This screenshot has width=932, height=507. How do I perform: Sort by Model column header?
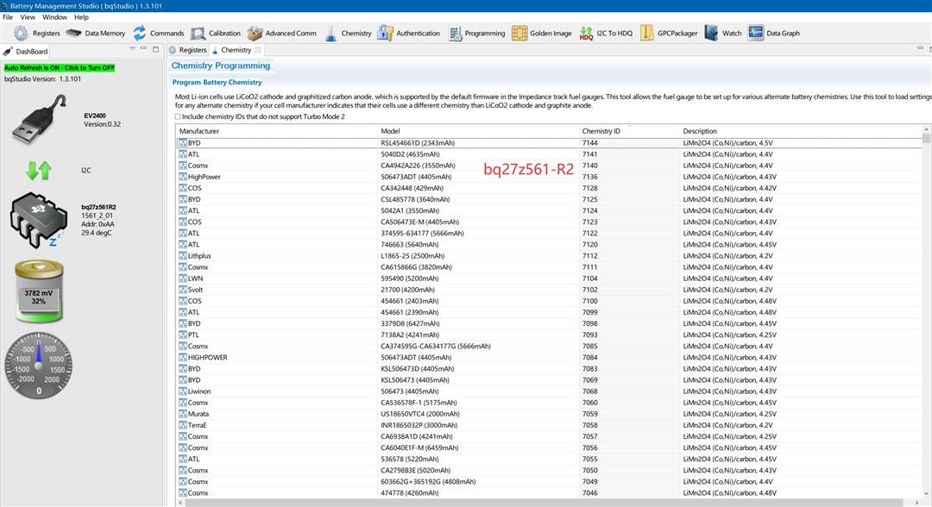pos(478,131)
